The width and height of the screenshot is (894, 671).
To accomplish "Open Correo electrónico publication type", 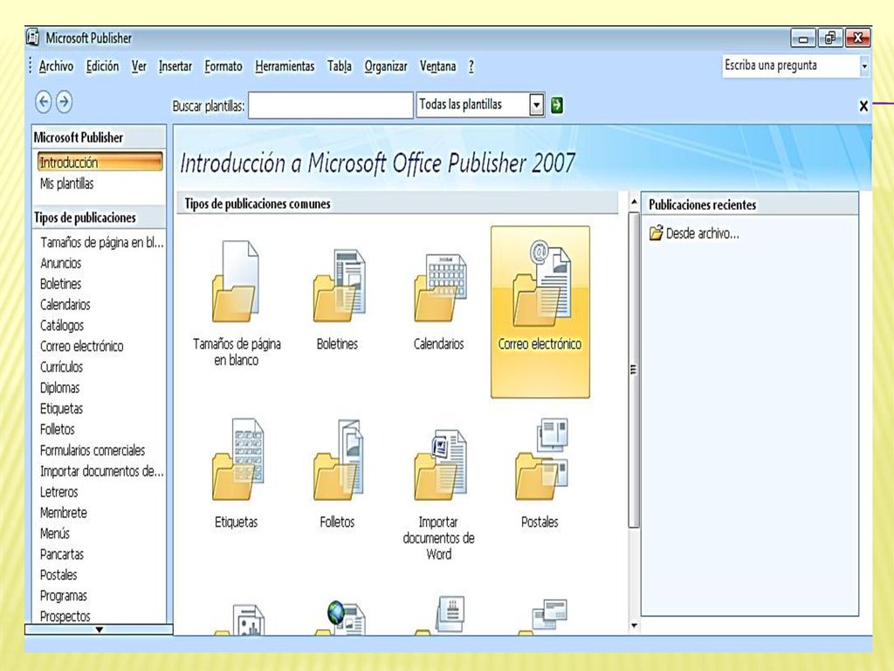I will [x=540, y=312].
